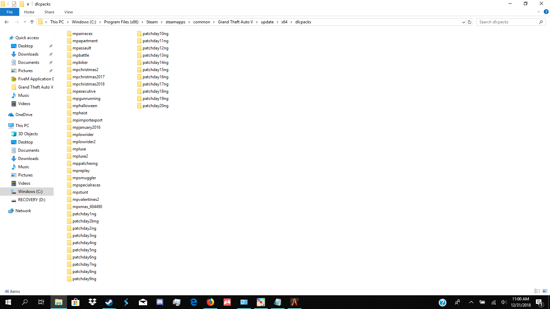Navigate to steamapps in the address bar
The height and width of the screenshot is (309, 550).
(175, 22)
